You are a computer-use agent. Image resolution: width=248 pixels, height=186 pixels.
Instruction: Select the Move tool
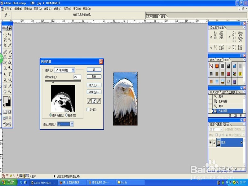tap(10, 34)
